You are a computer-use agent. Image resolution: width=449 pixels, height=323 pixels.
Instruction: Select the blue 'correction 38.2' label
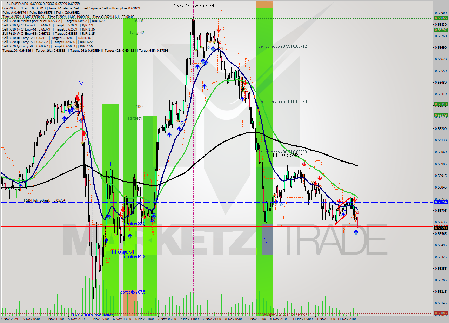(x=133, y=224)
